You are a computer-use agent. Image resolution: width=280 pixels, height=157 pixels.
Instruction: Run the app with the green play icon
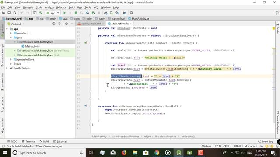pyautogui.click(x=65, y=13)
